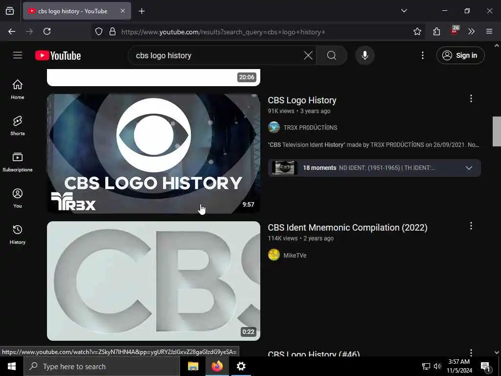Click the taskbar search box
The height and width of the screenshot is (376, 501).
coord(102,366)
